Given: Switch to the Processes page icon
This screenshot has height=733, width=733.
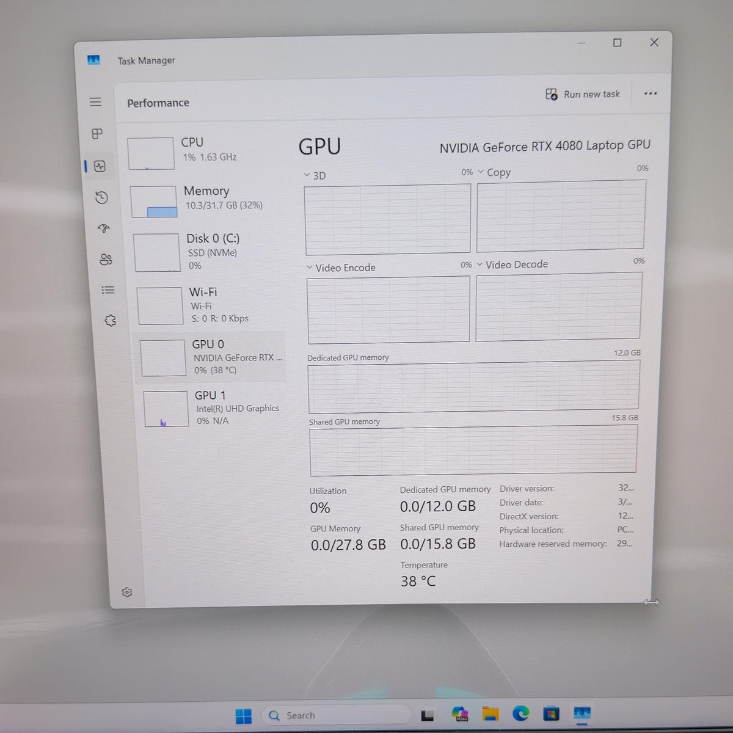Looking at the screenshot, I should 97,133.
